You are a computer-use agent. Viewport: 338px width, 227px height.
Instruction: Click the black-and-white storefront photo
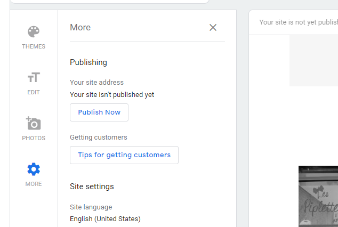click(x=318, y=196)
